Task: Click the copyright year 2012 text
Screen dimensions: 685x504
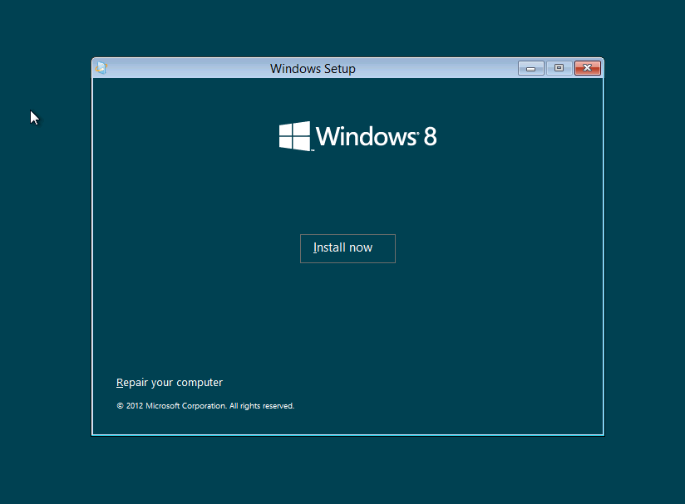Action: (134, 406)
